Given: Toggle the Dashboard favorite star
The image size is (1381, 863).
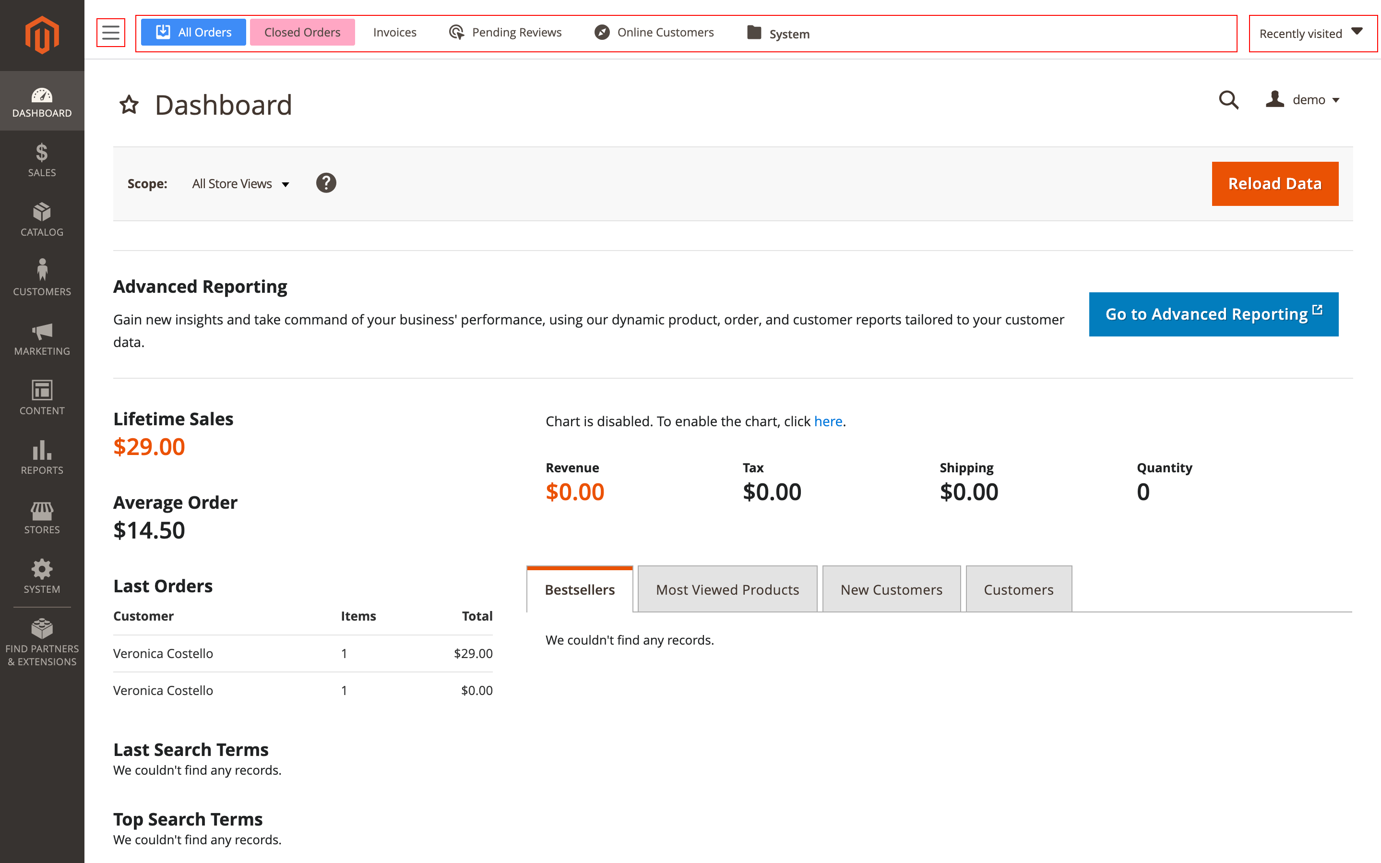Looking at the screenshot, I should (128, 105).
